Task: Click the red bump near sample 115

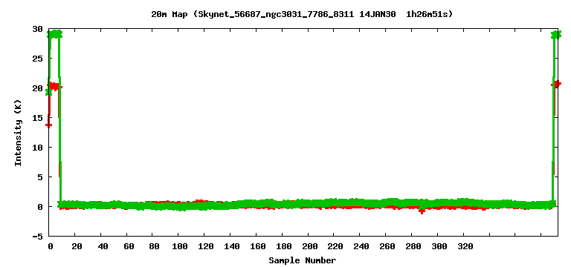Action: (199, 201)
